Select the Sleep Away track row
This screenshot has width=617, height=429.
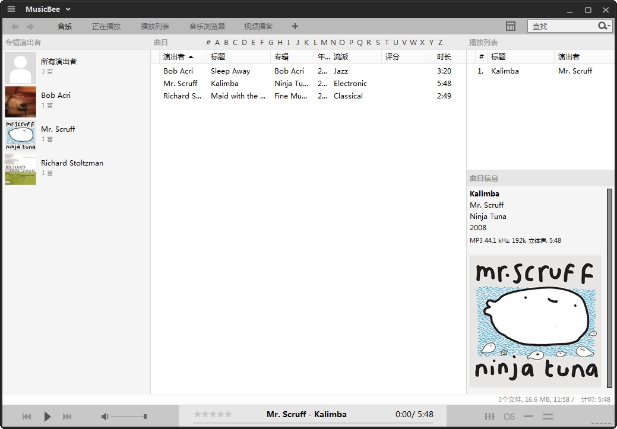click(230, 71)
